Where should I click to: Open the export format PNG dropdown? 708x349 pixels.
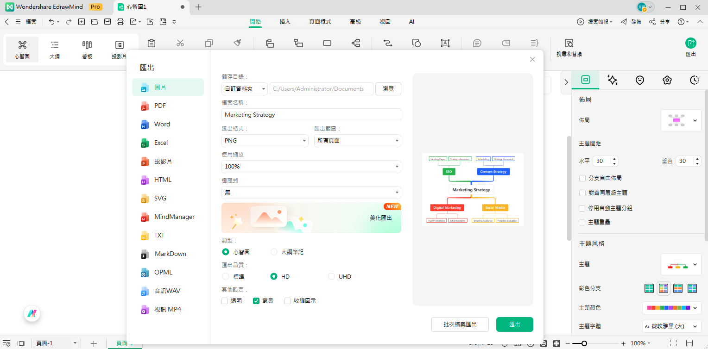pyautogui.click(x=265, y=141)
